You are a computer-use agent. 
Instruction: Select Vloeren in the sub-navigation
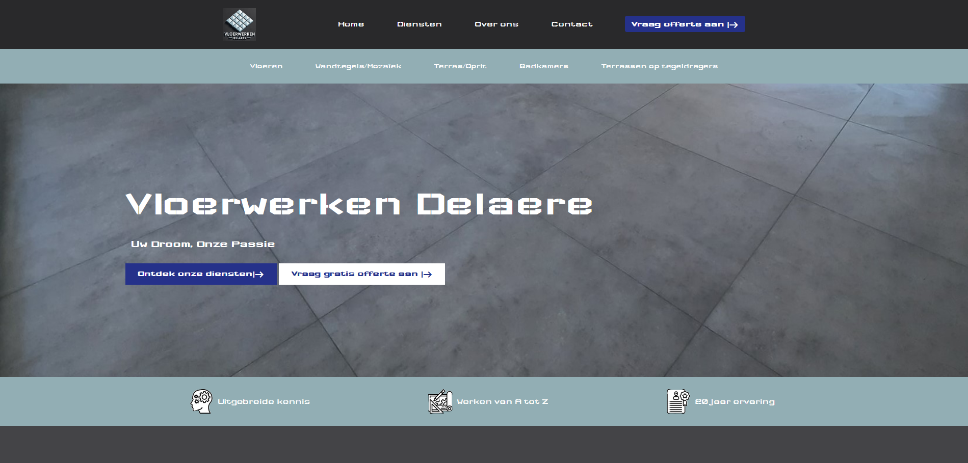266,66
